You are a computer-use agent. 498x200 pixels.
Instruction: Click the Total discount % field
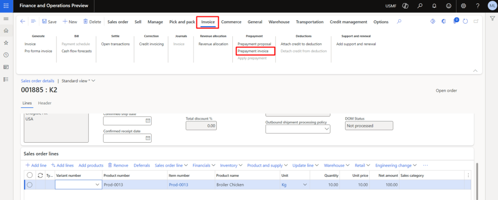click(x=200, y=126)
